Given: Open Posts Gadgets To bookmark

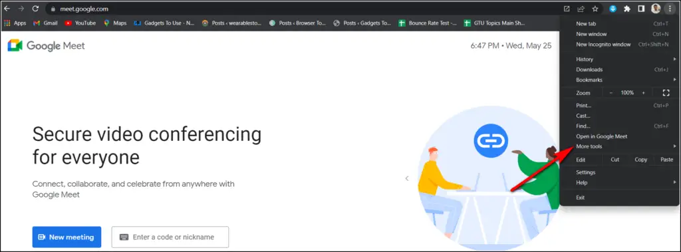Looking at the screenshot, I should point(362,23).
